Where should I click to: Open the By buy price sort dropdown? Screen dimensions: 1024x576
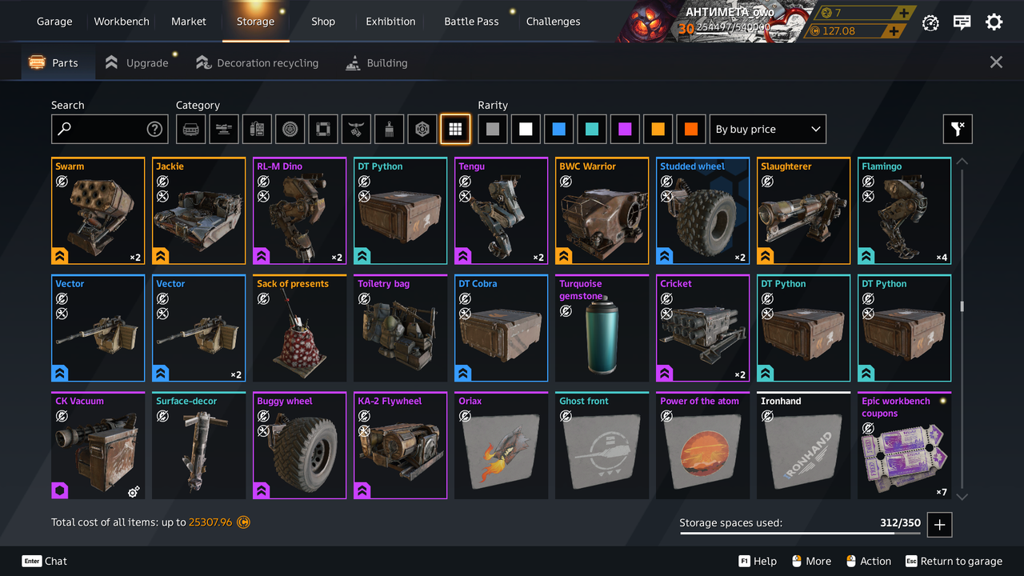pyautogui.click(x=768, y=129)
